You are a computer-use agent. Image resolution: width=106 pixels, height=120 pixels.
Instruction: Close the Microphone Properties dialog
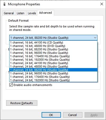coord(102,4)
